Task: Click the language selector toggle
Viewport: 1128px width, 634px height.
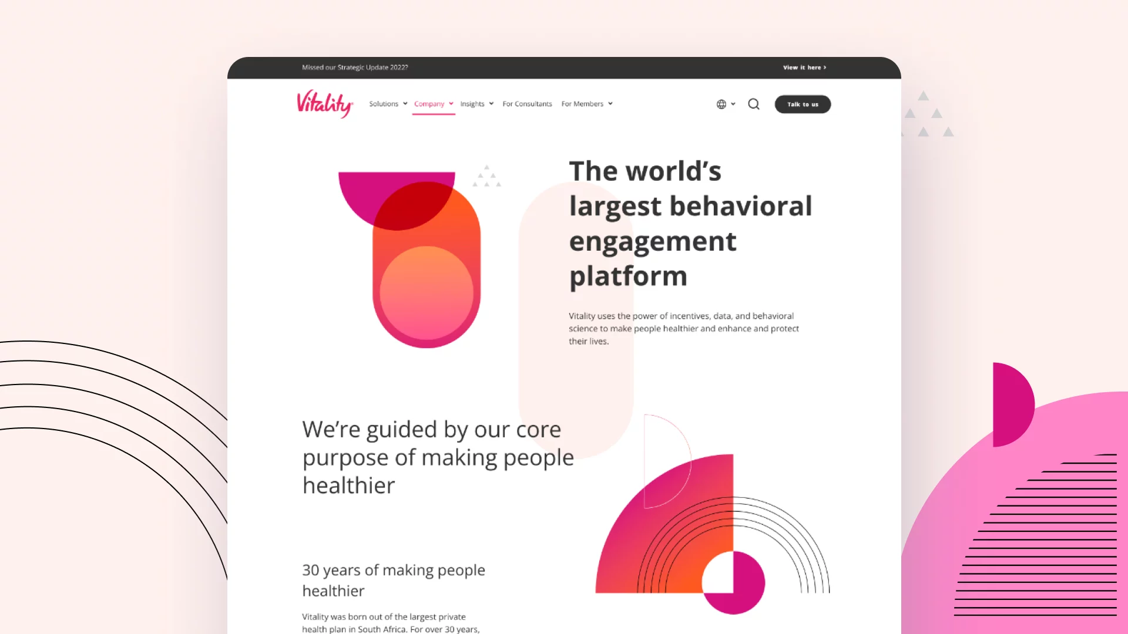Action: [724, 104]
